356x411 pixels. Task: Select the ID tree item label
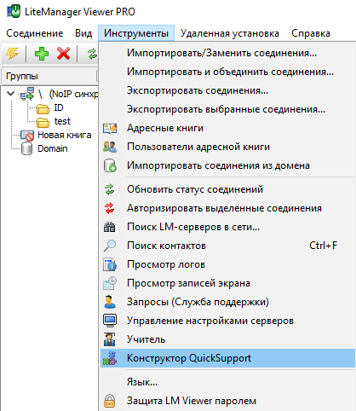59,107
